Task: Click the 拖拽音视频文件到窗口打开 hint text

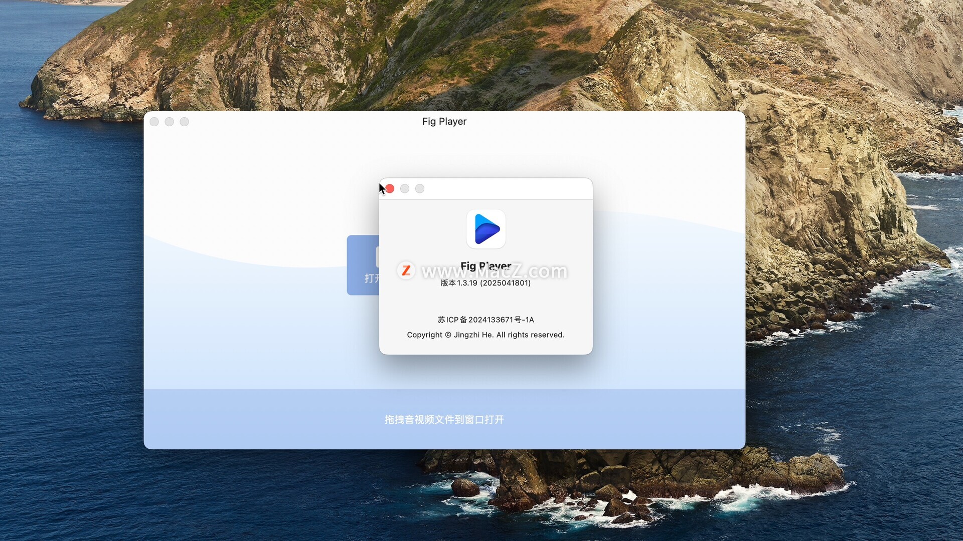Action: click(444, 420)
